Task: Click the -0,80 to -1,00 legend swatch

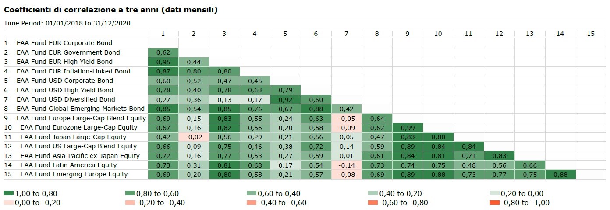Action: point(494,203)
